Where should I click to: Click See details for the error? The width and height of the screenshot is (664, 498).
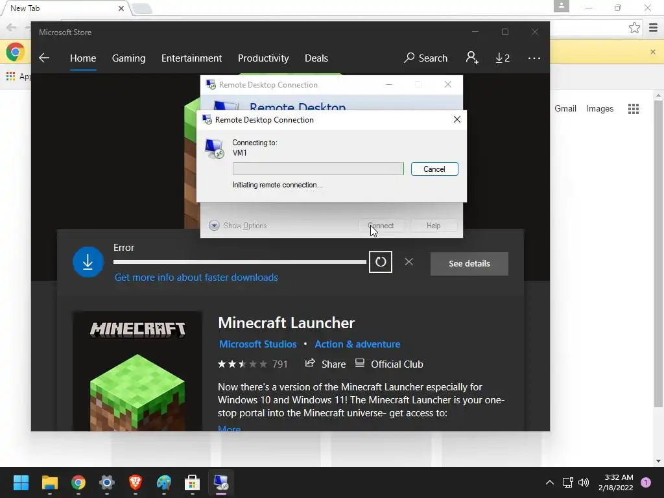point(469,264)
